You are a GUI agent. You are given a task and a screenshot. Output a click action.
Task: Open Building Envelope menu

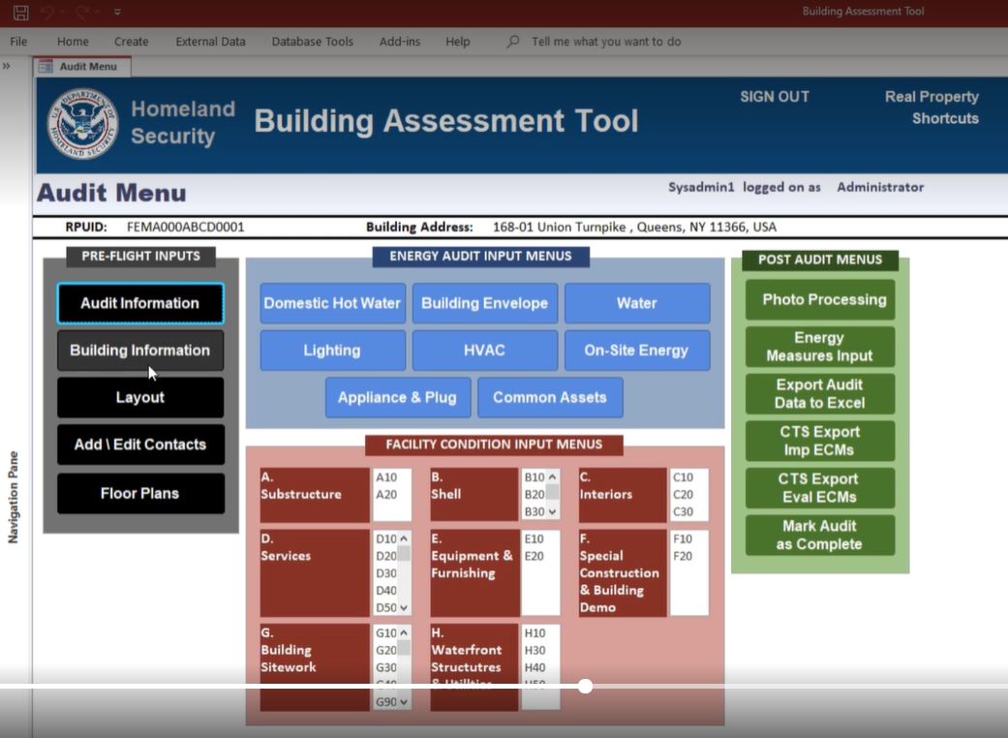485,303
